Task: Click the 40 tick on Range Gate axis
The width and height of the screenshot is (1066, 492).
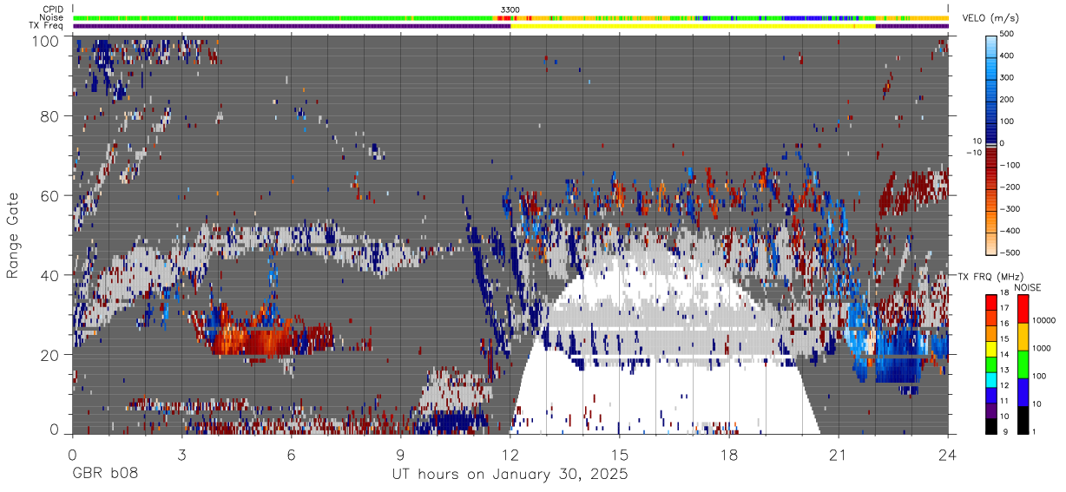Action: click(x=51, y=275)
